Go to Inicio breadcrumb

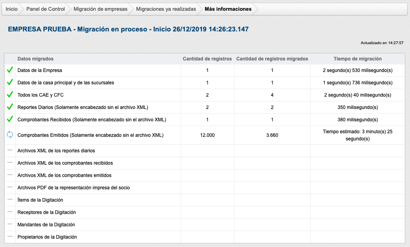coord(12,9)
